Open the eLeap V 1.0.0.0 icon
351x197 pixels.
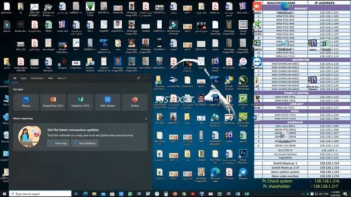[90, 9]
